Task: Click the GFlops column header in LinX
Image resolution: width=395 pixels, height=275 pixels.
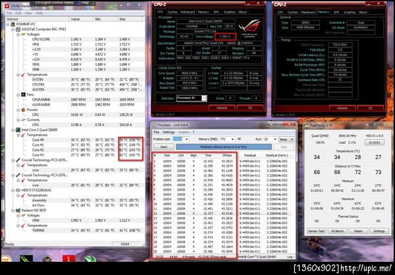Action: click(x=227, y=156)
